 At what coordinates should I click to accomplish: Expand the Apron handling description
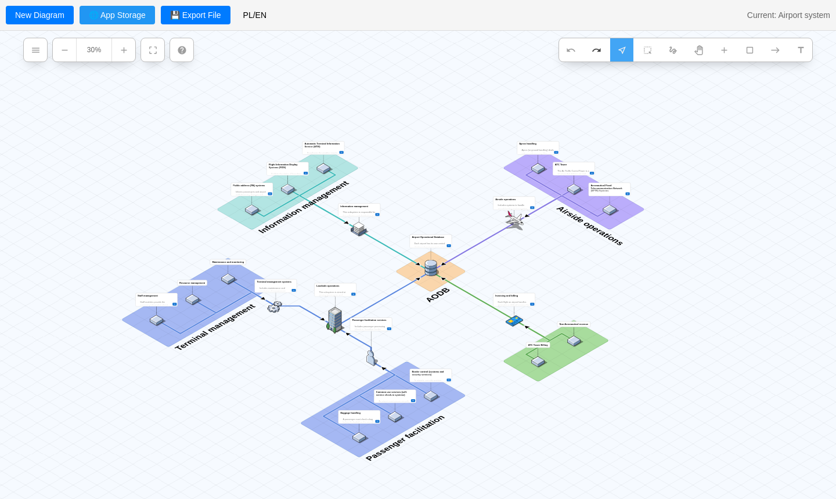[556, 152]
